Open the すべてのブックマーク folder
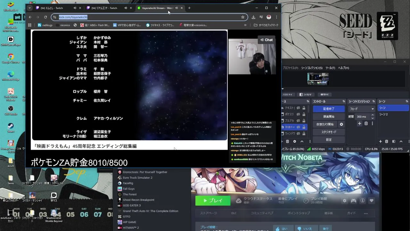 (x=266, y=25)
